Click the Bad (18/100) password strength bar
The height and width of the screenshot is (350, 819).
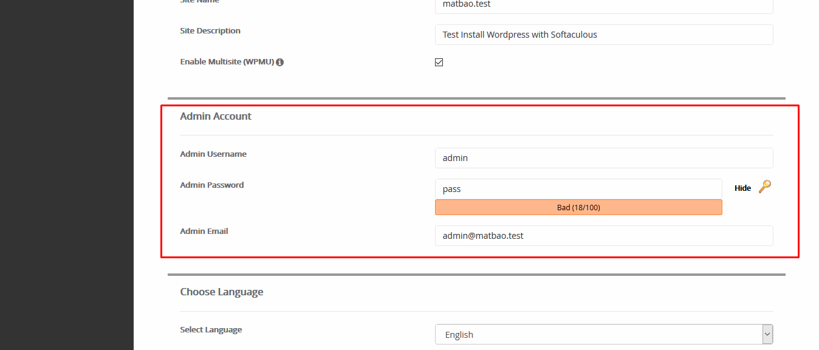tap(578, 207)
